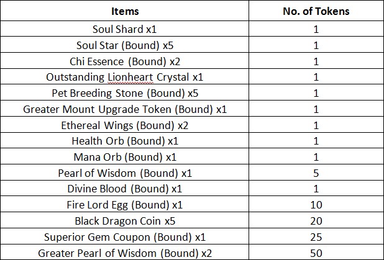Image resolution: width=384 pixels, height=260 pixels.
Task: Select the token value 20 cell
Action: click(316, 221)
